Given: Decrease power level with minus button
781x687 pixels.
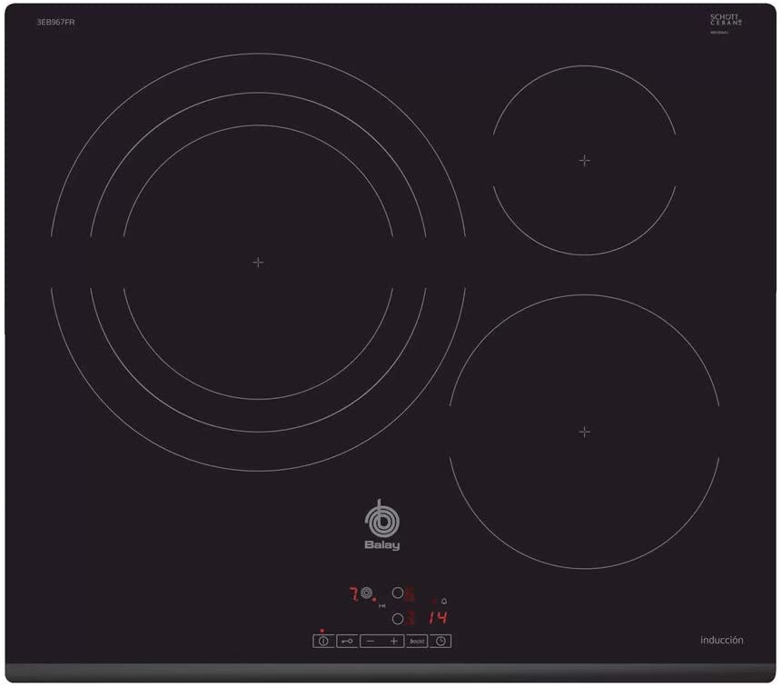Looking at the screenshot, I should (371, 642).
